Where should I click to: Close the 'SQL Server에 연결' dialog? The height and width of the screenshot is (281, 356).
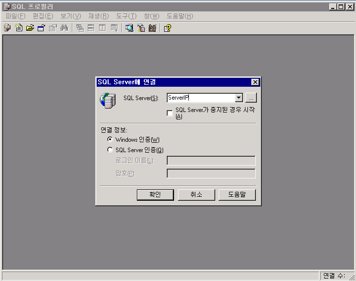pos(255,82)
